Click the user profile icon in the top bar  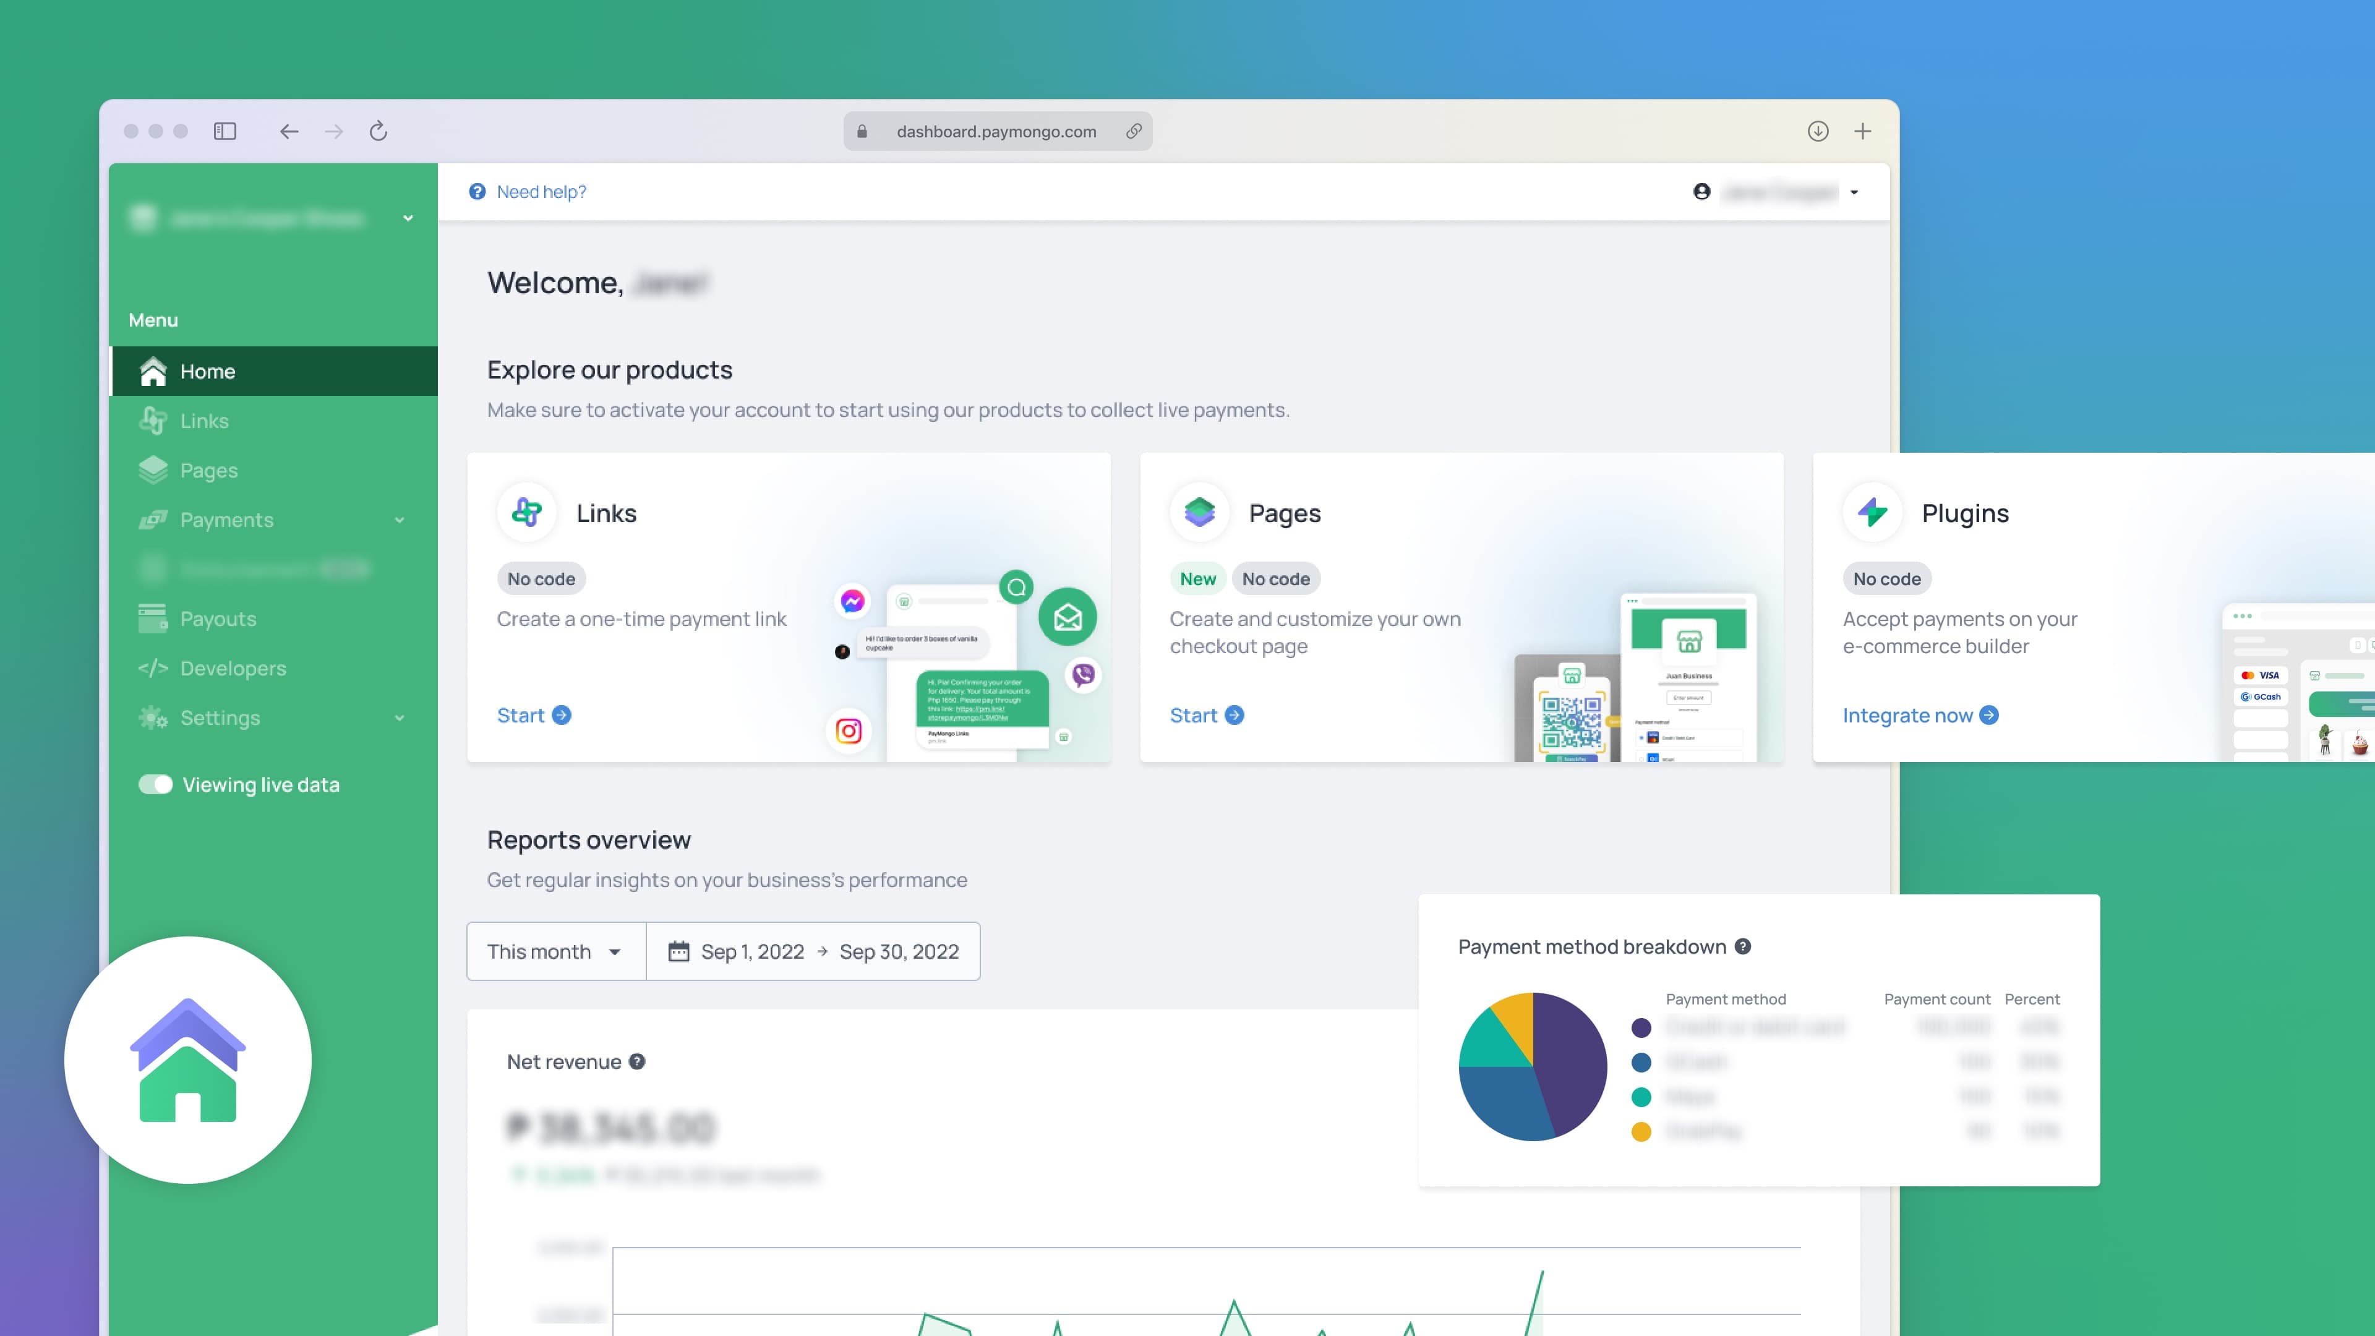[1701, 191]
